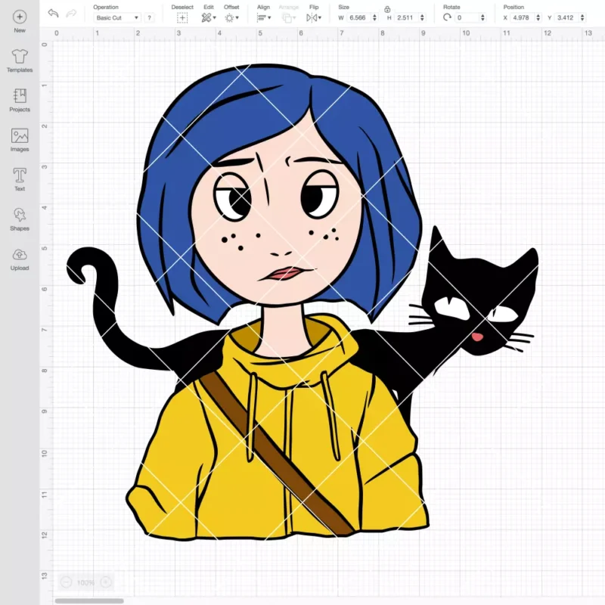Click the horizontal scrollbar at the canvas bottom
605x605 pixels.
89,600
